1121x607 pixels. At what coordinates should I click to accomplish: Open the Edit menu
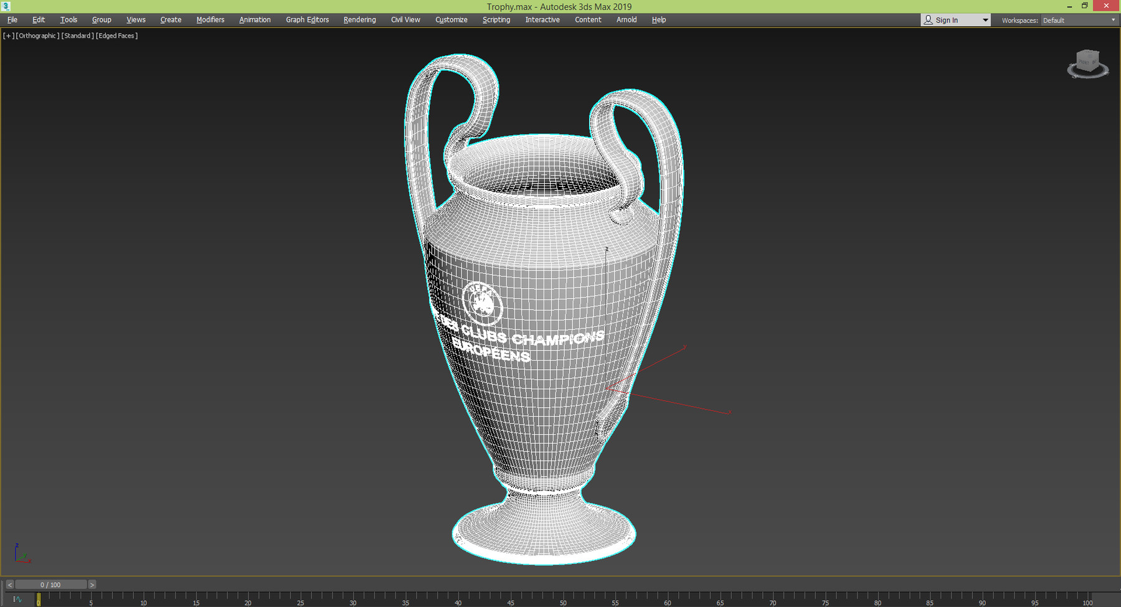coord(39,20)
